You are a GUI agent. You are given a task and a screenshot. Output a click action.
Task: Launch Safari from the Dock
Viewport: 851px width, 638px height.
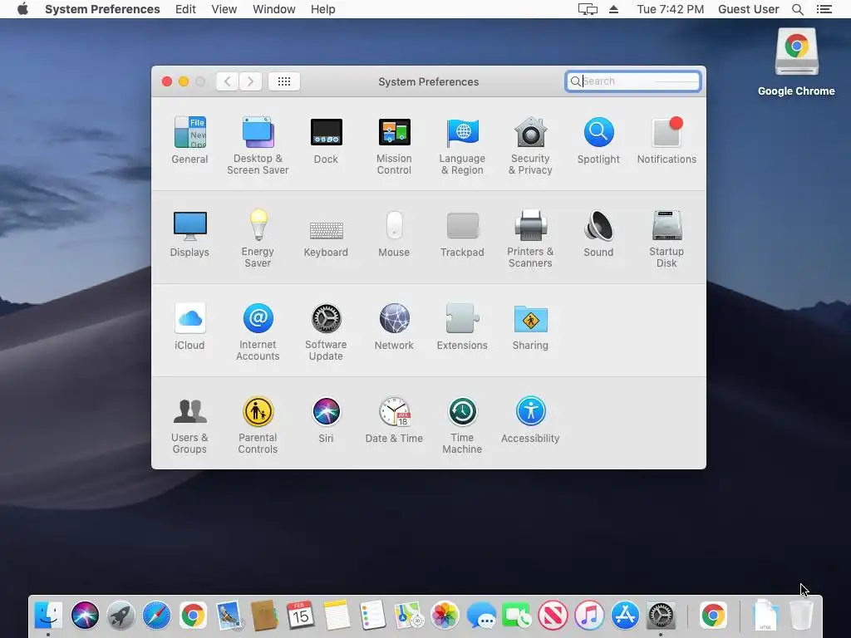pyautogui.click(x=156, y=616)
